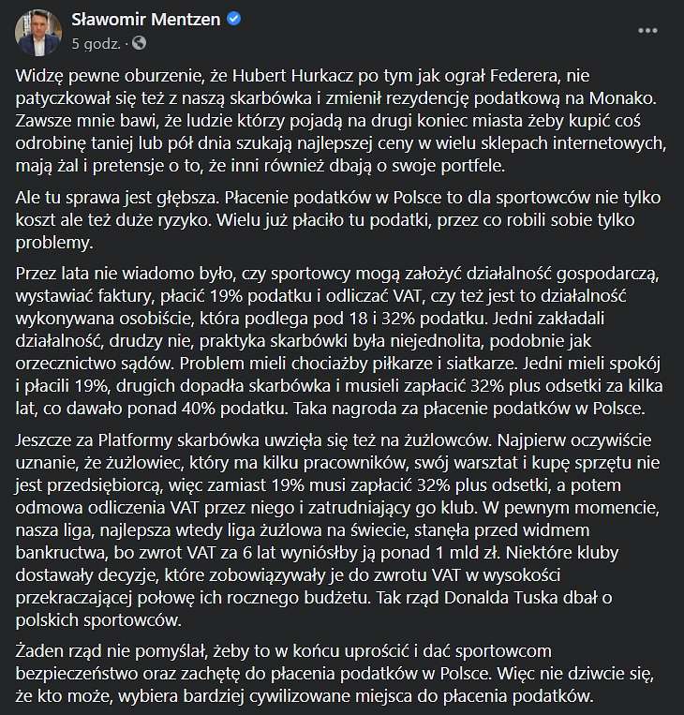Click the name 'Donalda Tuska' in the text
The width and height of the screenshot is (684, 715).
[x=500, y=597]
